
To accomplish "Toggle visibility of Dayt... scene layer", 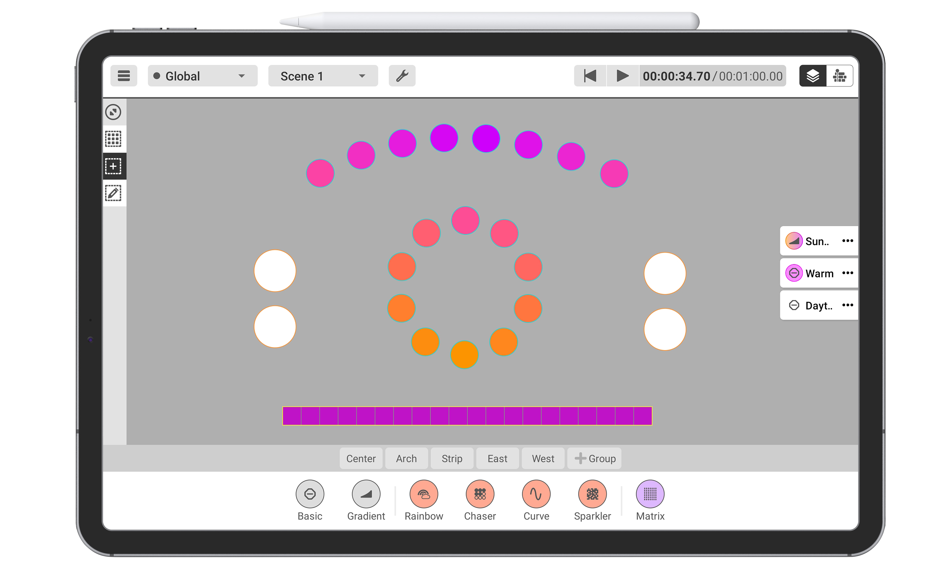I will pos(793,305).
